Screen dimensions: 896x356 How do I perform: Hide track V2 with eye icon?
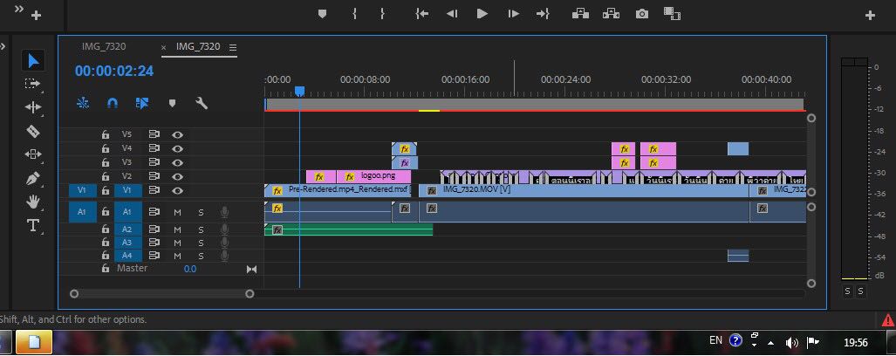pos(178,176)
